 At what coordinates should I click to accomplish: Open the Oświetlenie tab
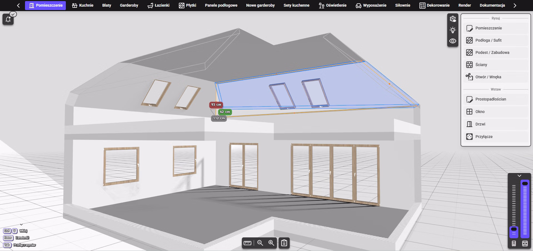point(333,5)
